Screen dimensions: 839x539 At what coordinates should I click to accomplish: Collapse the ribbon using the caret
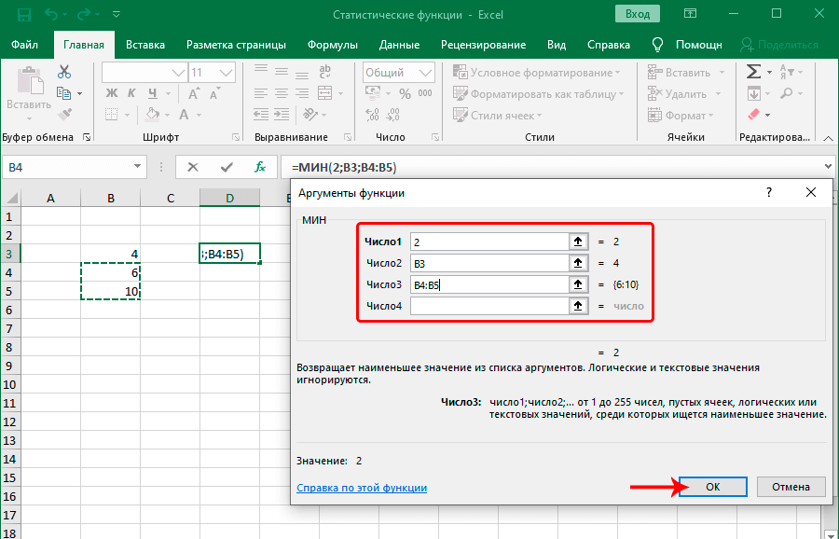pos(828,137)
